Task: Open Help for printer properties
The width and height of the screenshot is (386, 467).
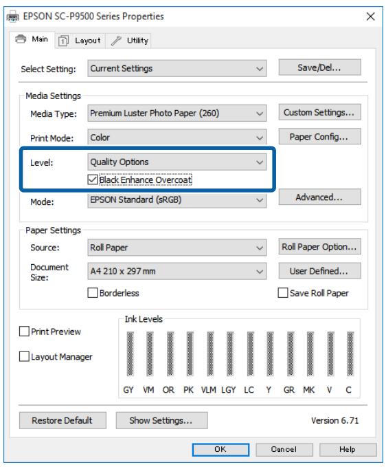Action: click(348, 449)
